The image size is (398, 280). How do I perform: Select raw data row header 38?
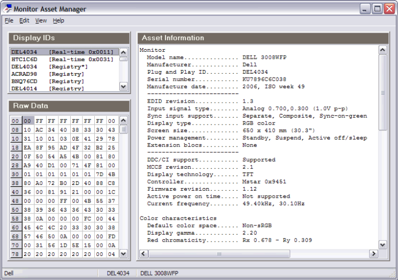click(x=16, y=183)
